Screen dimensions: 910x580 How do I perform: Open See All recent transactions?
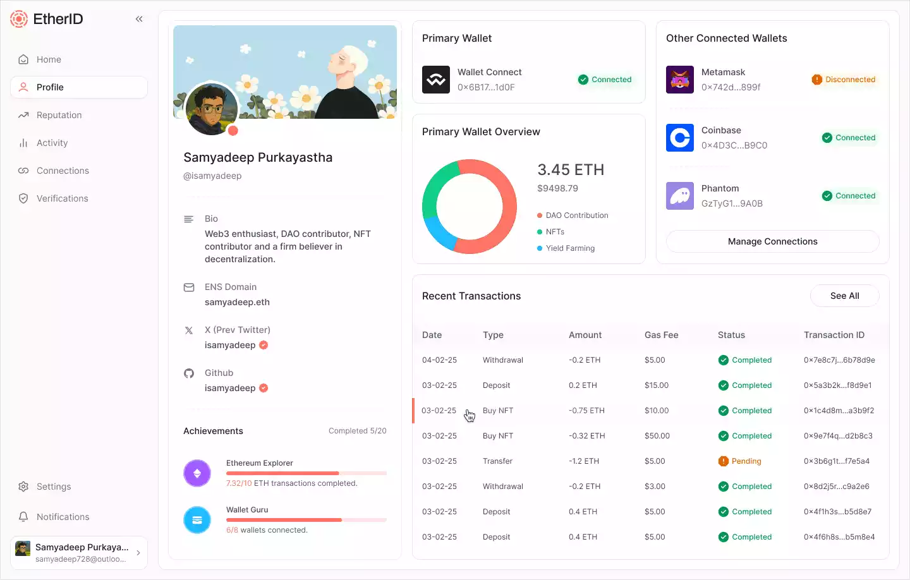pyautogui.click(x=844, y=296)
